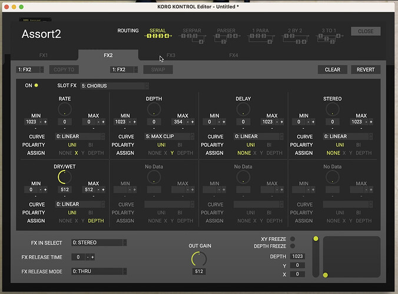
Task: Enable XY FREEZE
Action: pos(293,239)
